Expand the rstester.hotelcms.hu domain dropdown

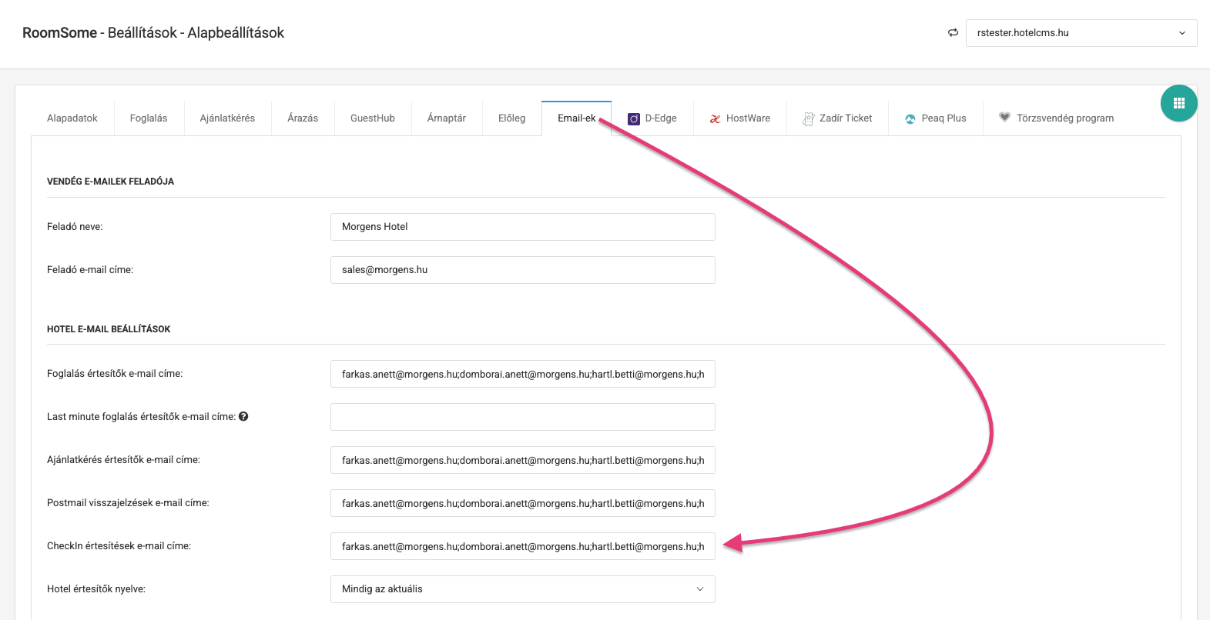(1081, 33)
